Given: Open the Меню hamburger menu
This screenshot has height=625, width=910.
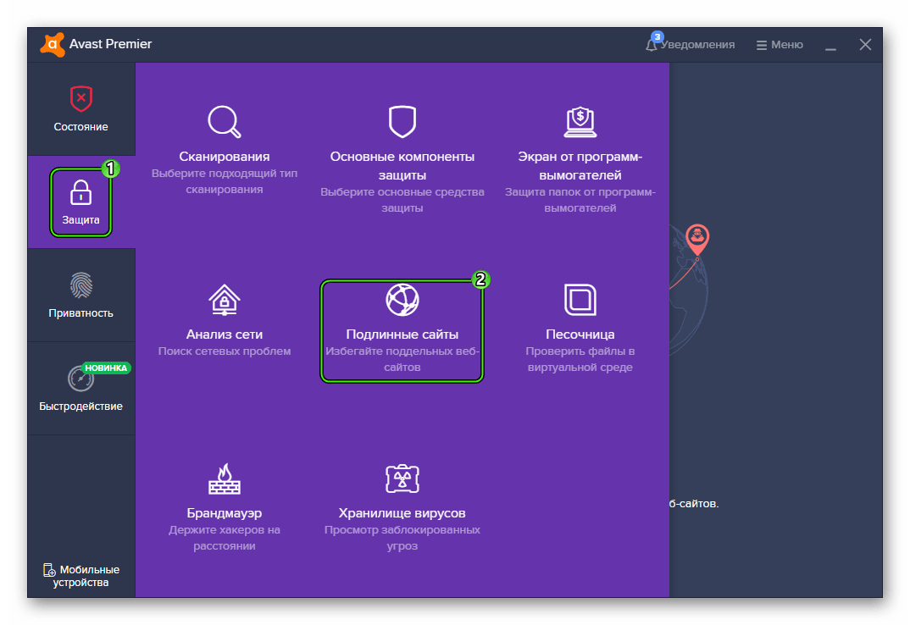Looking at the screenshot, I should click(780, 45).
